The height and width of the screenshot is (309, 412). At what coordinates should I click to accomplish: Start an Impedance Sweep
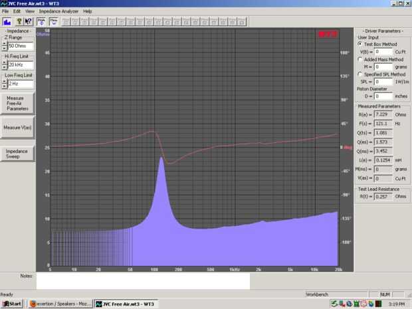pyautogui.click(x=17, y=154)
